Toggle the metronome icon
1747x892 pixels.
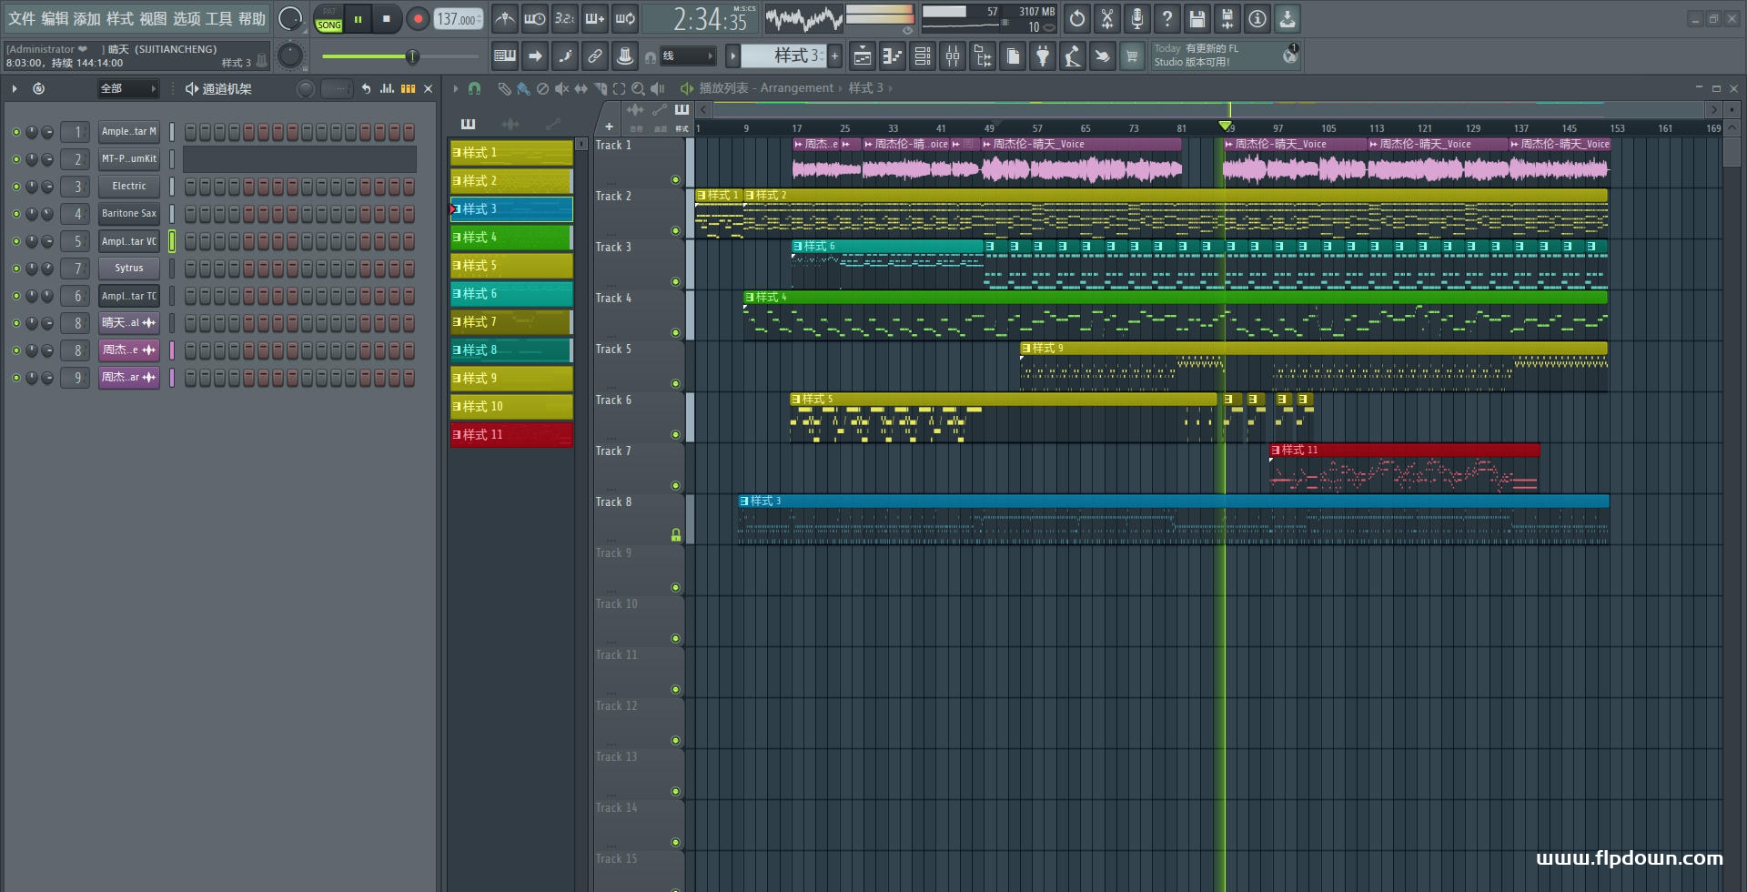[505, 18]
